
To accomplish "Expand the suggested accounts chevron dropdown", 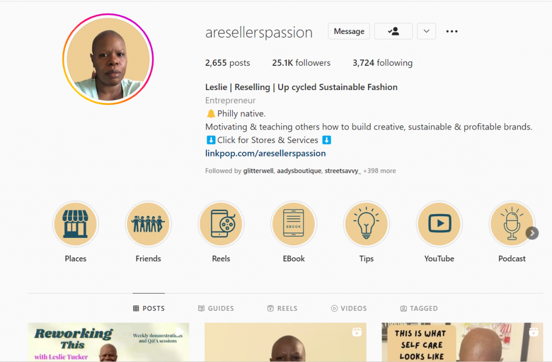I will (426, 31).
